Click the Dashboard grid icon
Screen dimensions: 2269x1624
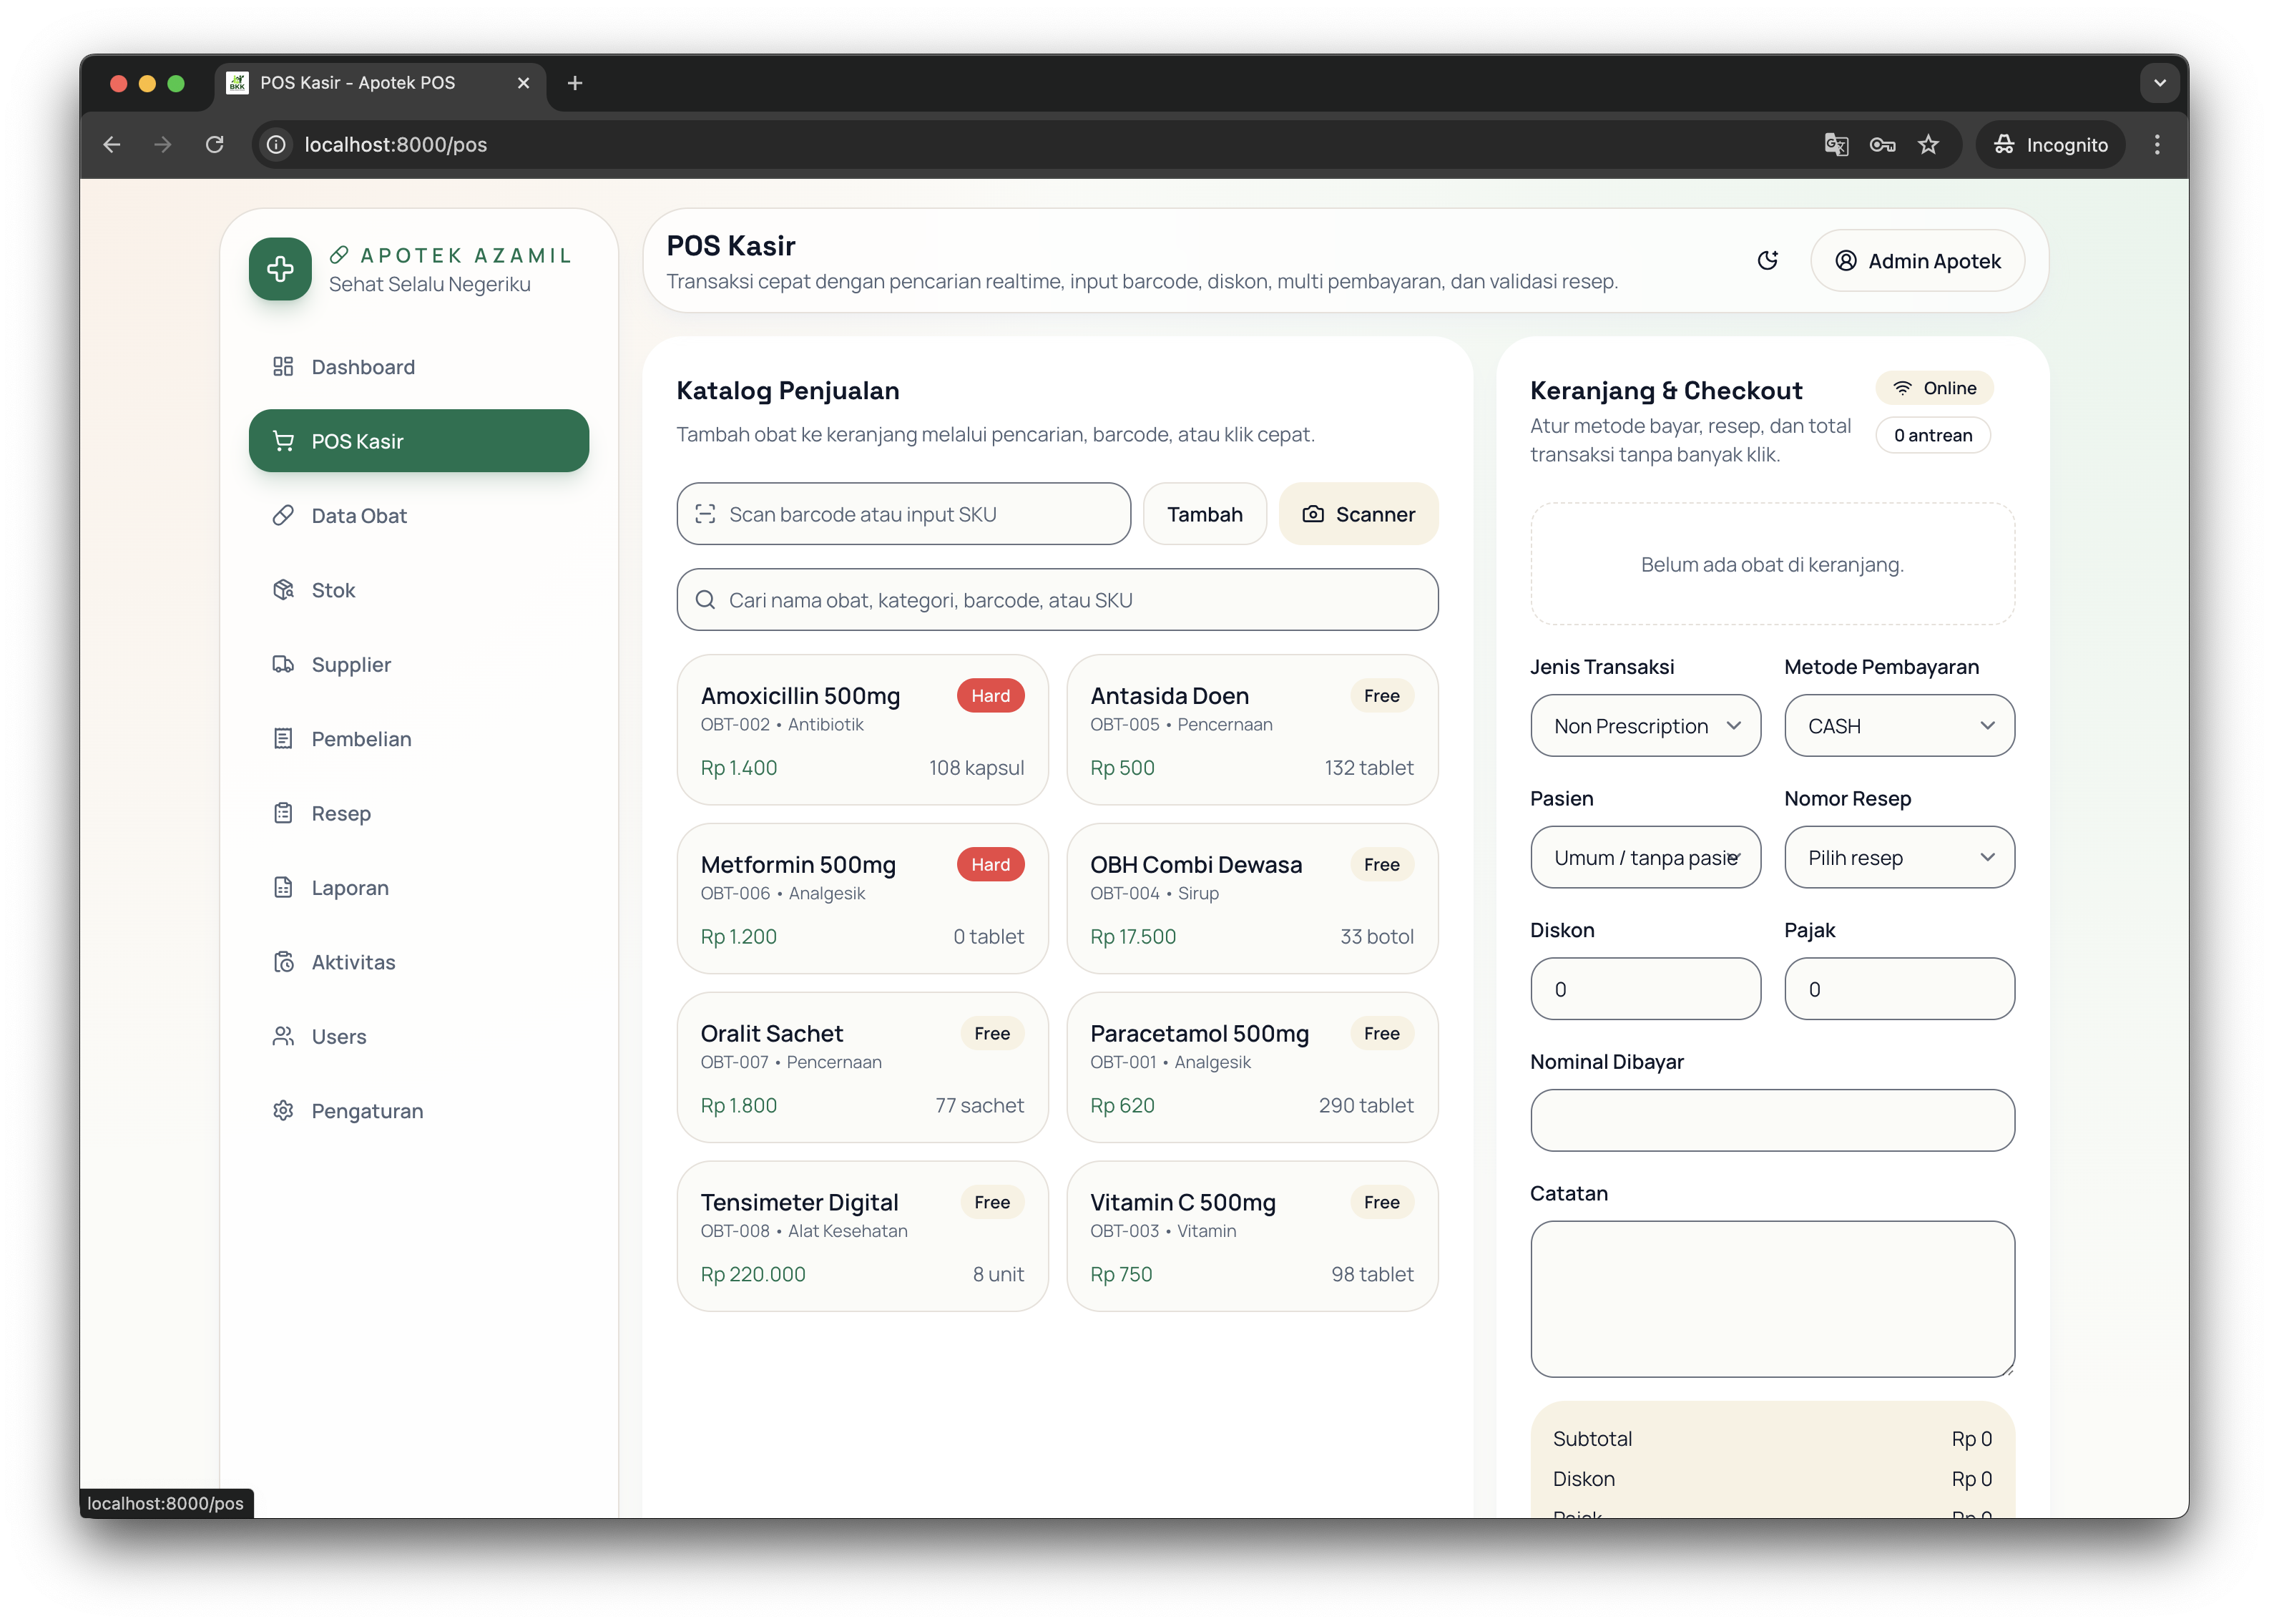pyautogui.click(x=283, y=367)
